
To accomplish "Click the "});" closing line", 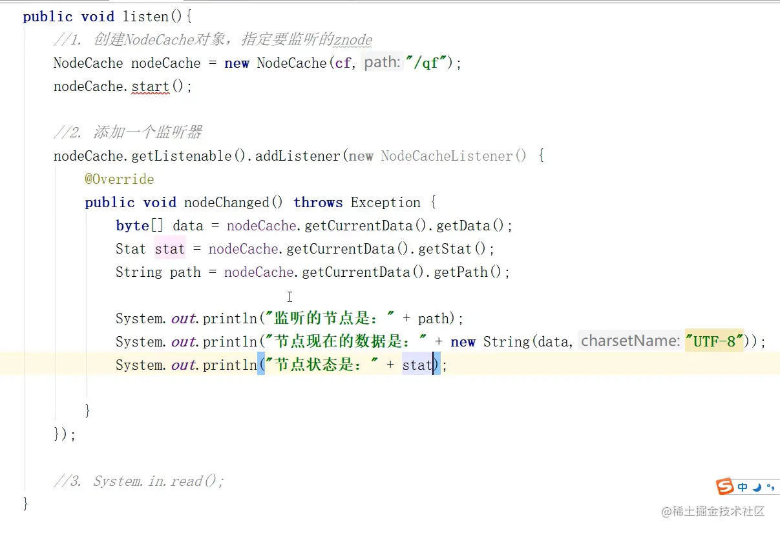I will [65, 435].
